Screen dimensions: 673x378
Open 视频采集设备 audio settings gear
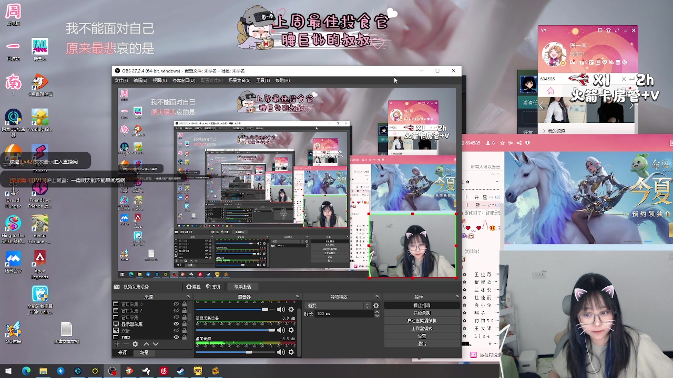pos(291,330)
